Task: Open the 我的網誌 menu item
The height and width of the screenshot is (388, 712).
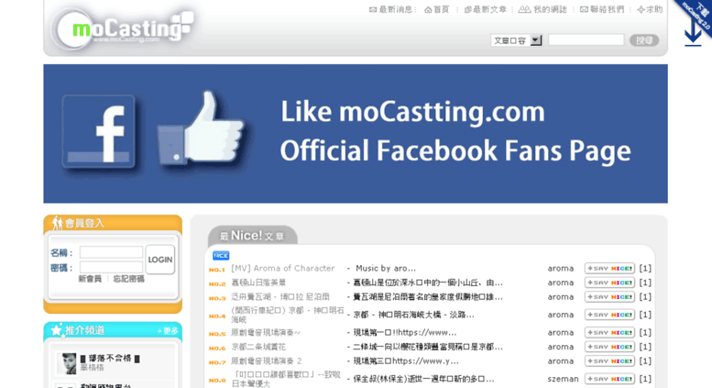Action: [542, 9]
